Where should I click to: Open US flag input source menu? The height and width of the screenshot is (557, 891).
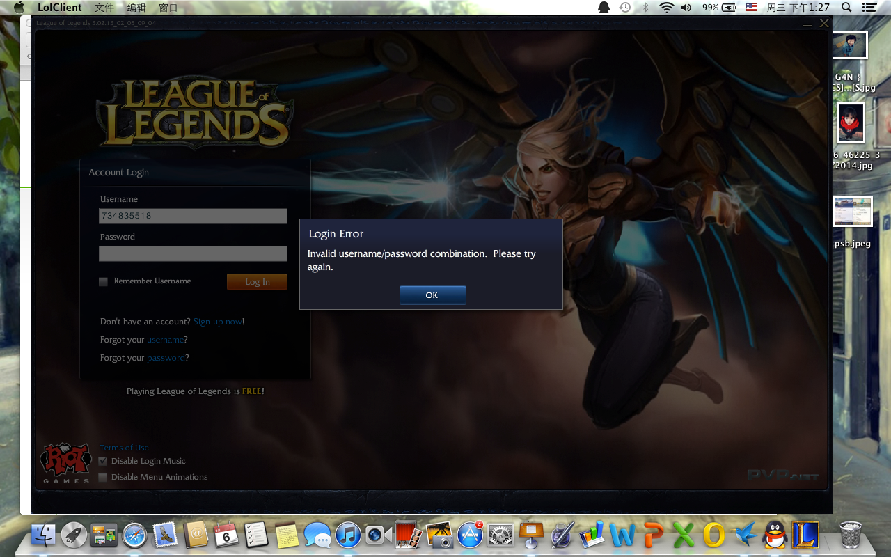click(x=752, y=7)
